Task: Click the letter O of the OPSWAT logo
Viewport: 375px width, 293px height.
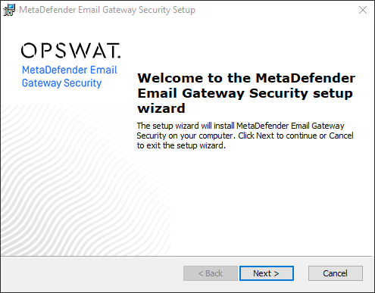Action: (29, 51)
